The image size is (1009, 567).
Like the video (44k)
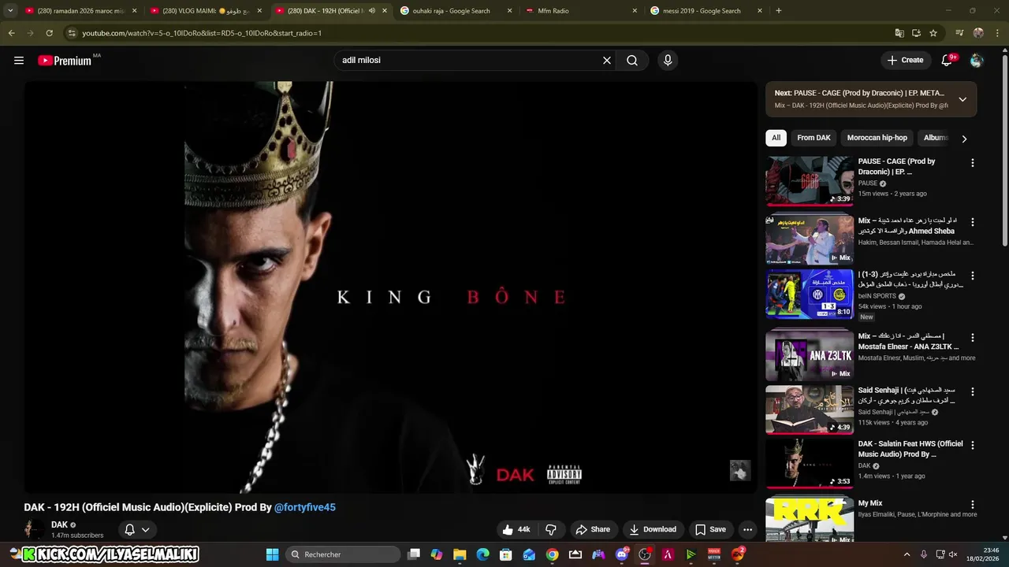click(517, 530)
